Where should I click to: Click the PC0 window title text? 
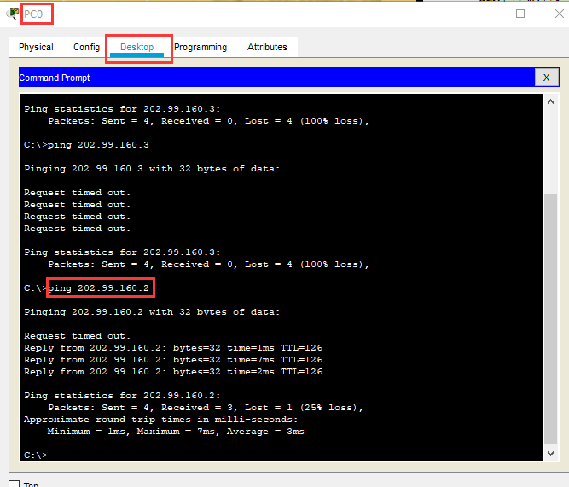[x=35, y=14]
